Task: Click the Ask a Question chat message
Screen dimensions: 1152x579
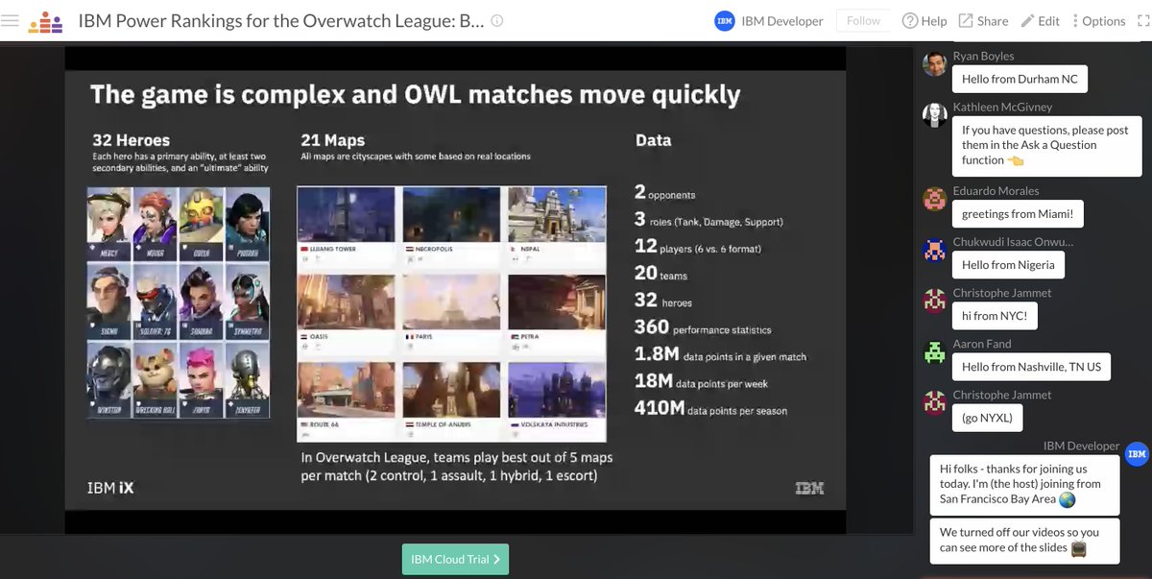Action: coord(1045,145)
